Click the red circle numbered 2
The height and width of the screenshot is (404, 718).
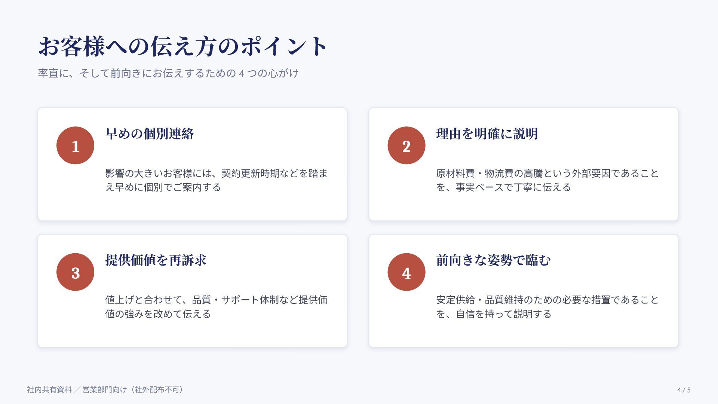coord(406,146)
